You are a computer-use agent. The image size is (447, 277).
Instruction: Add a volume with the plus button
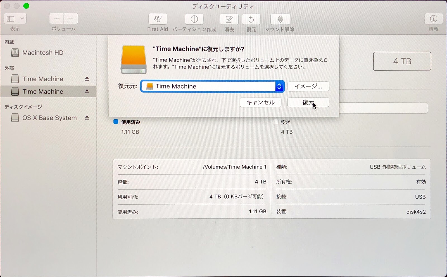[x=57, y=19]
